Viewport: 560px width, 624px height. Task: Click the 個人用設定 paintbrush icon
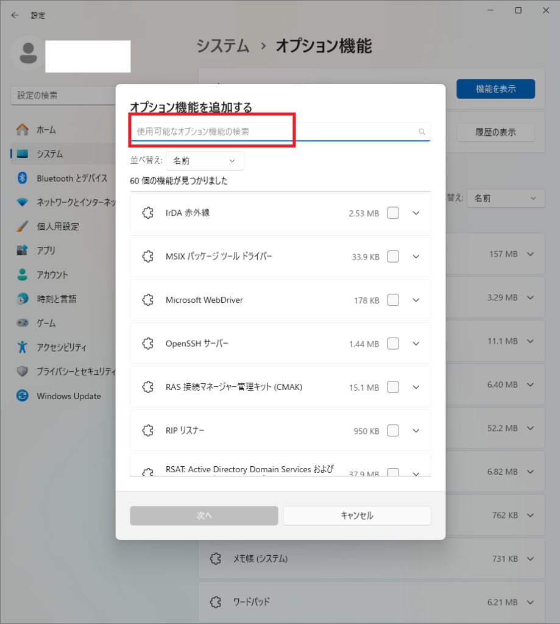(23, 227)
